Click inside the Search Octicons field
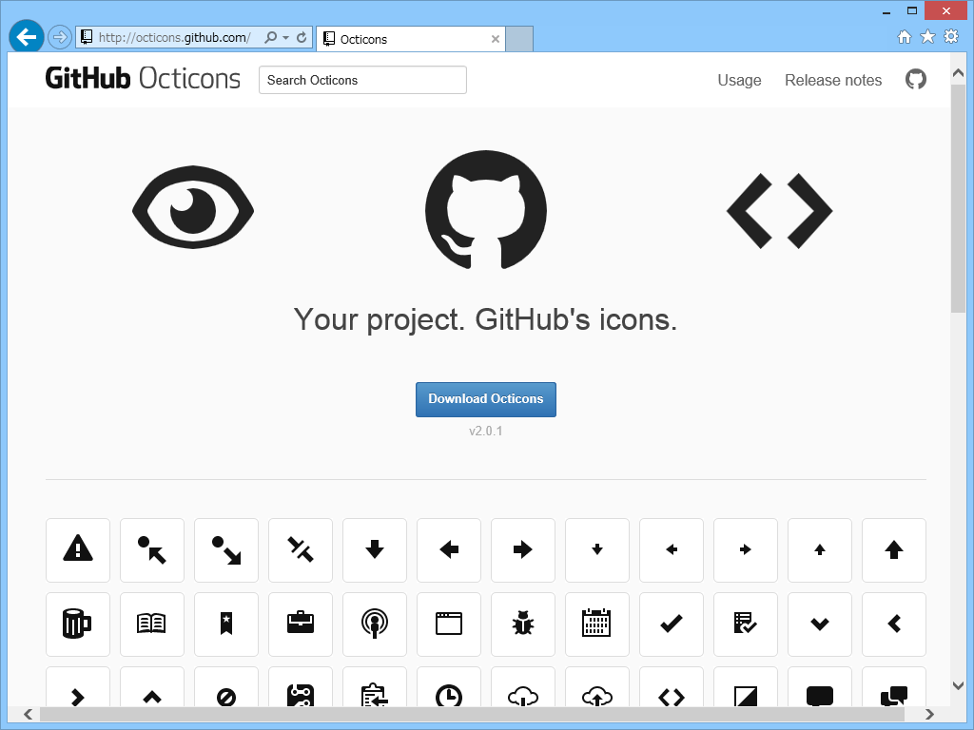The image size is (974, 730). tap(362, 80)
